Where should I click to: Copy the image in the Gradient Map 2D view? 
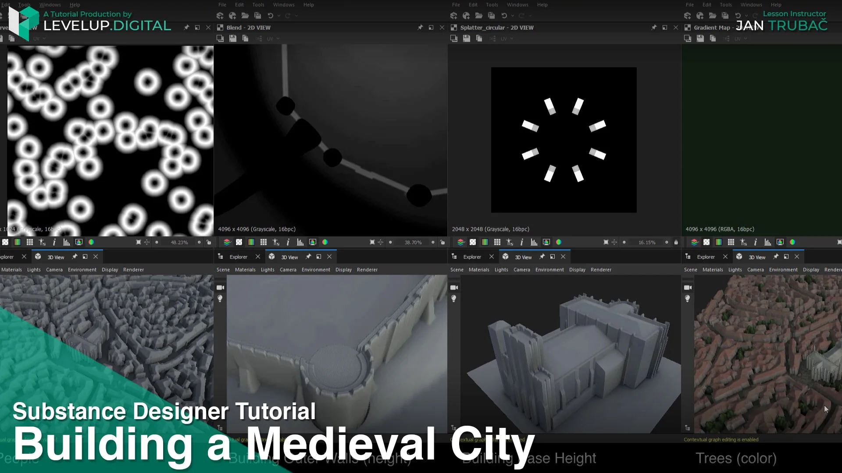(x=713, y=39)
